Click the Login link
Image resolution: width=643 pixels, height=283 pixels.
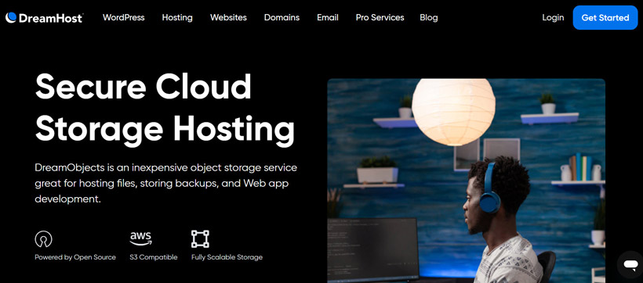553,17
